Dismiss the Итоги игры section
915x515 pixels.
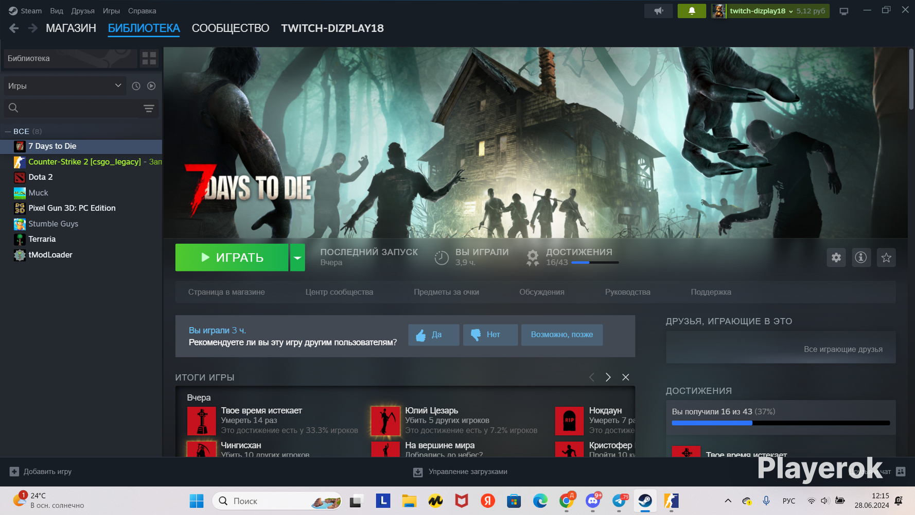[626, 377]
